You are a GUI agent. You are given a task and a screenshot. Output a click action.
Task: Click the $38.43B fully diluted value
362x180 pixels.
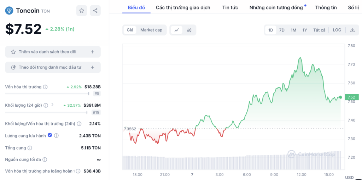92,171
